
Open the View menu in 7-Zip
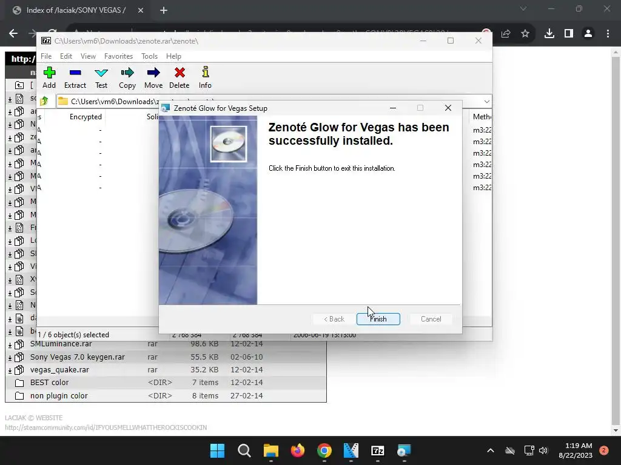tap(88, 56)
